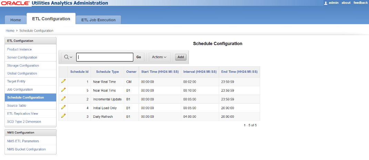
Task: Click the Owner column header
Action: point(131,72)
